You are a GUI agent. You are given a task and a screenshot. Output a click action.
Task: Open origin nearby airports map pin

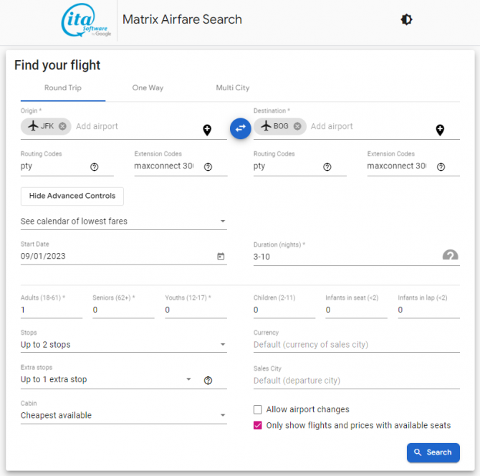[207, 130]
